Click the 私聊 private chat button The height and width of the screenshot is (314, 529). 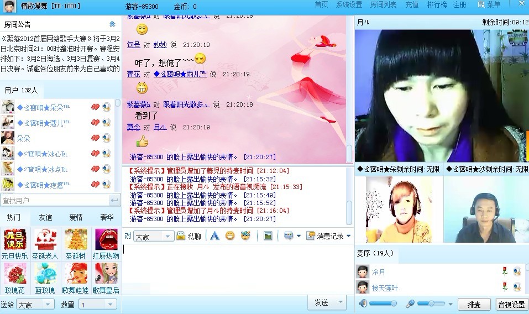[189, 236]
